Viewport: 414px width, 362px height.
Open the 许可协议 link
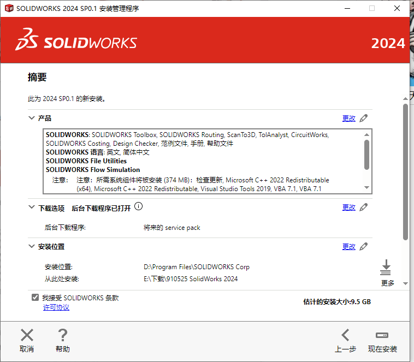point(56,307)
